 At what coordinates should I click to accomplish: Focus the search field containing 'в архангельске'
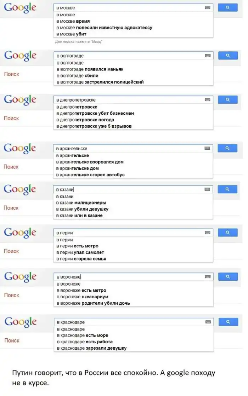tap(128, 148)
